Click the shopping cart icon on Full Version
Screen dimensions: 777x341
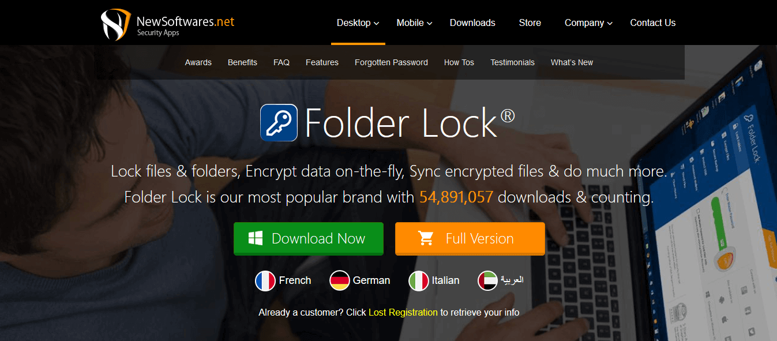click(426, 238)
